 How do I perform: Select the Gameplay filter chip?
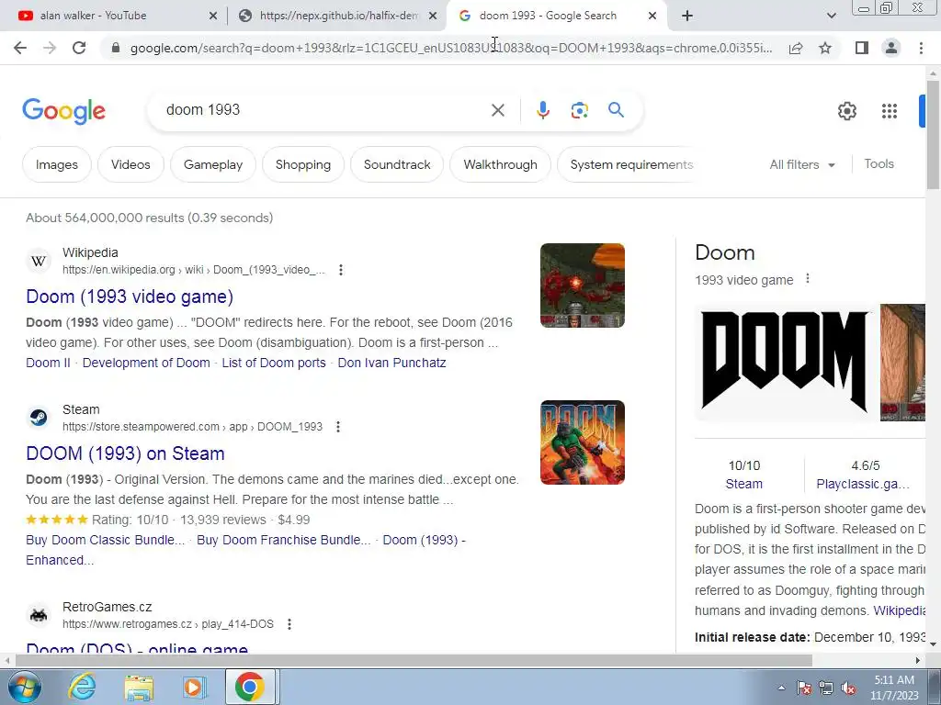pyautogui.click(x=213, y=165)
